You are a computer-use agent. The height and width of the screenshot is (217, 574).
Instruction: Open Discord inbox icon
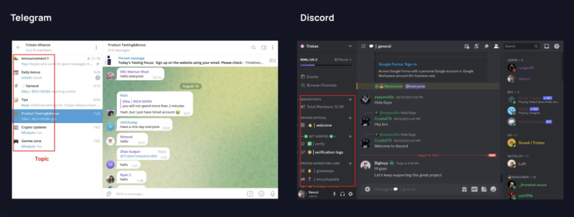(547, 47)
